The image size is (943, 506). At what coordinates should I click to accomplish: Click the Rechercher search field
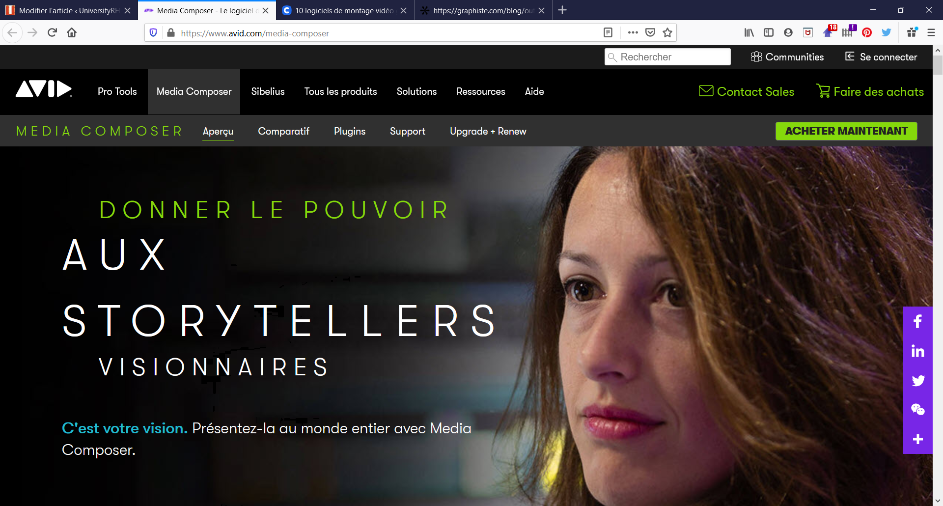click(x=667, y=57)
